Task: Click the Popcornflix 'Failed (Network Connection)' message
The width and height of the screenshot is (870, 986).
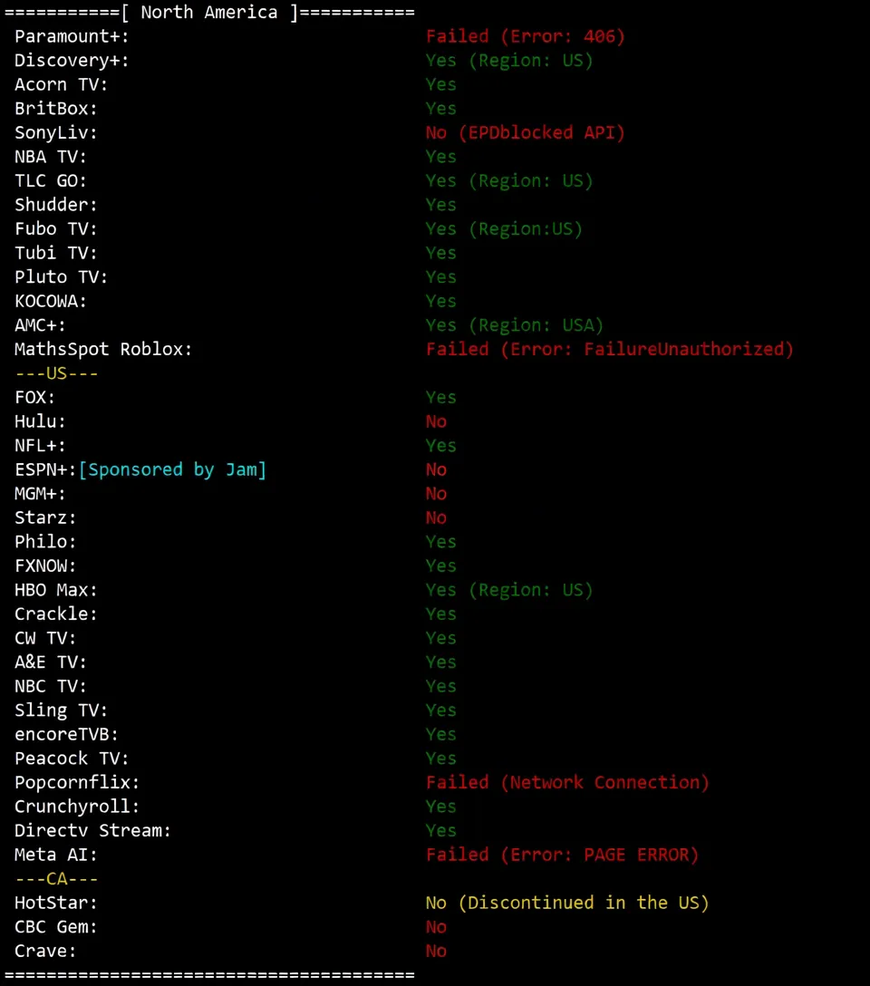Action: [x=567, y=782]
